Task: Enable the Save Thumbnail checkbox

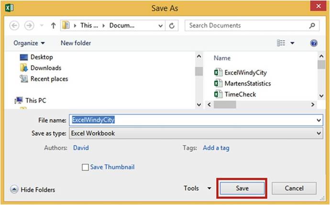Action: tap(86, 167)
